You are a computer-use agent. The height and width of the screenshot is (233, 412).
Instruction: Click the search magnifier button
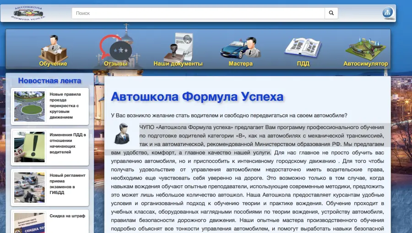tap(331, 13)
